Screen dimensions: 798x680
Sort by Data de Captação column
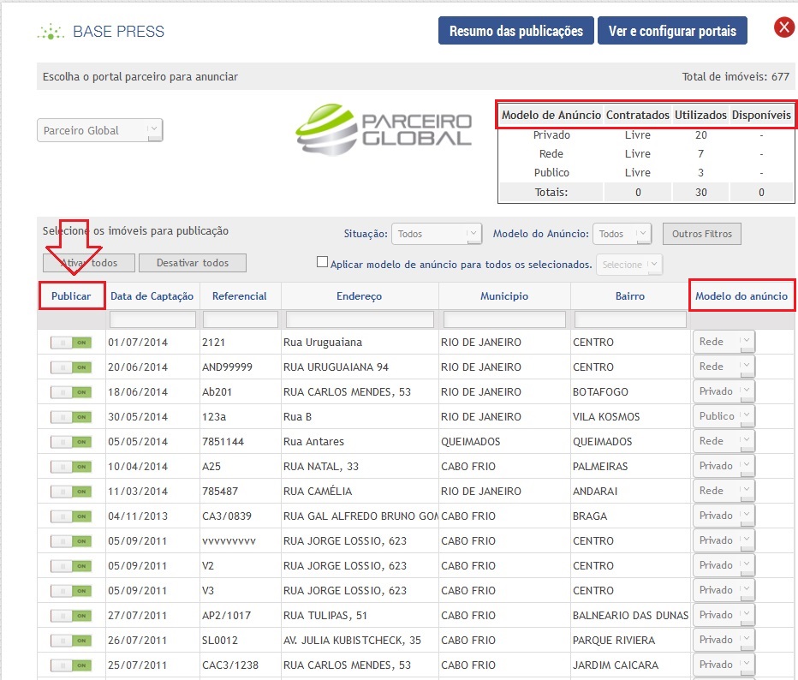coord(152,296)
